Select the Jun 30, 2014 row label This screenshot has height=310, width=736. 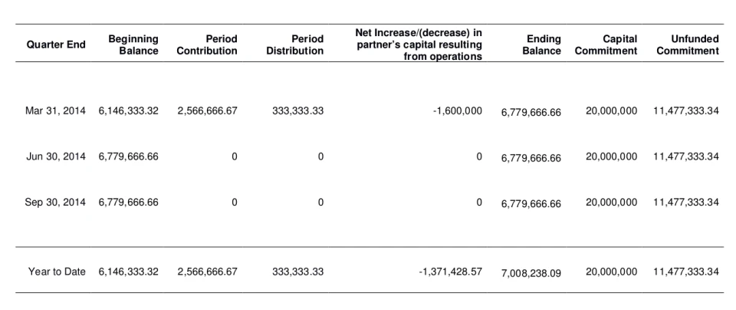56,157
